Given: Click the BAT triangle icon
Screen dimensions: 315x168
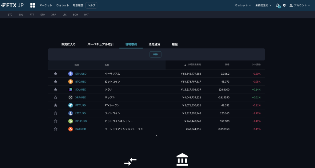Looking at the screenshot, I should point(70,129).
